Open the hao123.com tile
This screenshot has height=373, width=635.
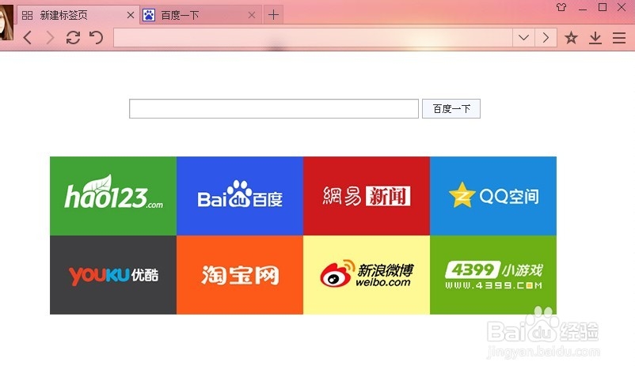coord(113,196)
